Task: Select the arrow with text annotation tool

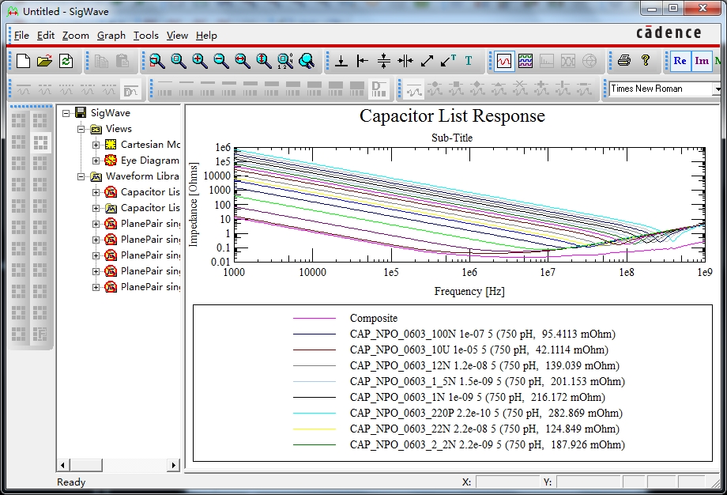Action: pyautogui.click(x=448, y=61)
